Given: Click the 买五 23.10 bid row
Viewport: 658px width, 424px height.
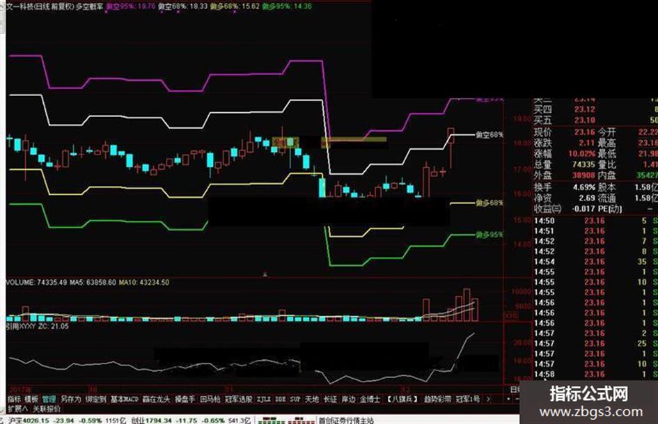Looking at the screenshot, I should pyautogui.click(x=595, y=120).
